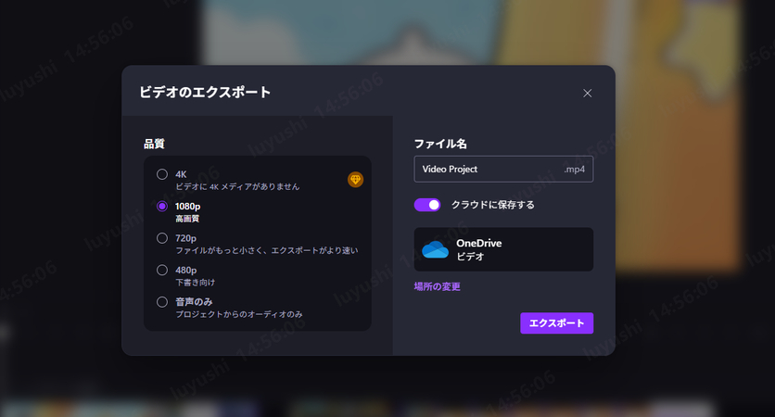Choose the 480p draft quality option
This screenshot has width=775, height=417.
click(x=162, y=270)
